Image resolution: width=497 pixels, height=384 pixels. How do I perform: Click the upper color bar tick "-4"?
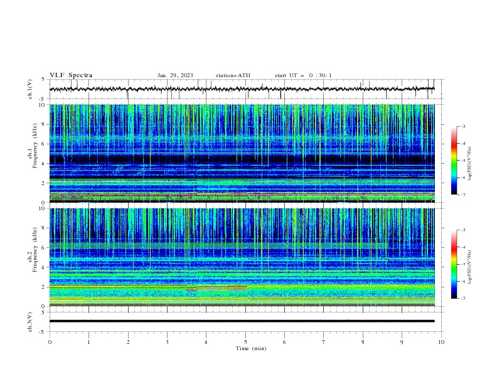click(x=462, y=144)
